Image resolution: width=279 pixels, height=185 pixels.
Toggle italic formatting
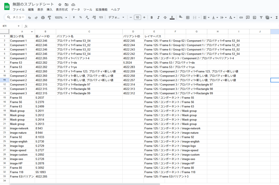[158, 17]
